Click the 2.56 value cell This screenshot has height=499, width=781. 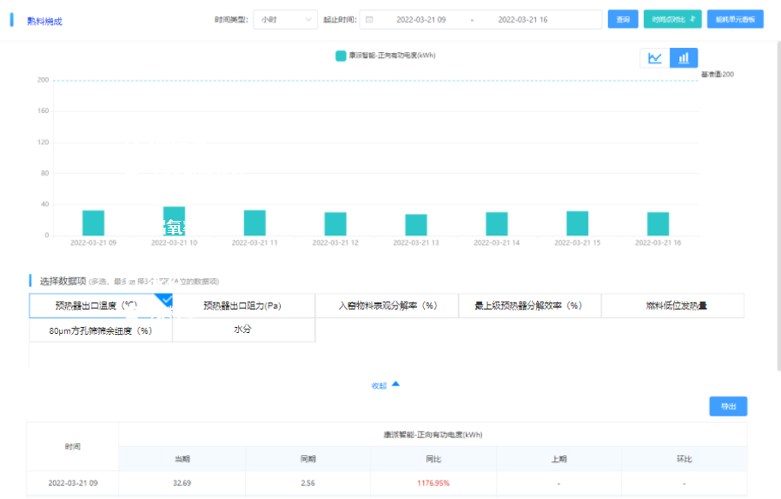(307, 483)
